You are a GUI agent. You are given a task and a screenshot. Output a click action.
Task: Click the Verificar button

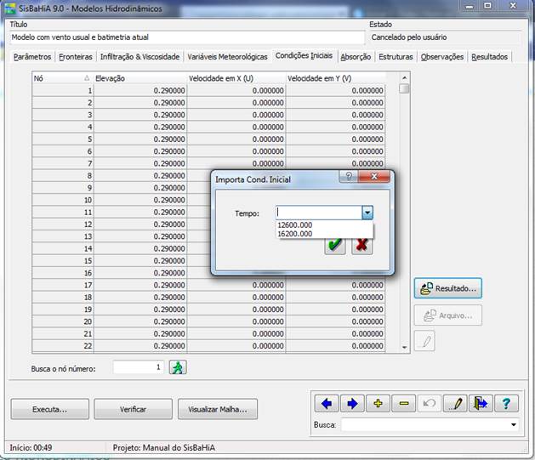point(133,409)
